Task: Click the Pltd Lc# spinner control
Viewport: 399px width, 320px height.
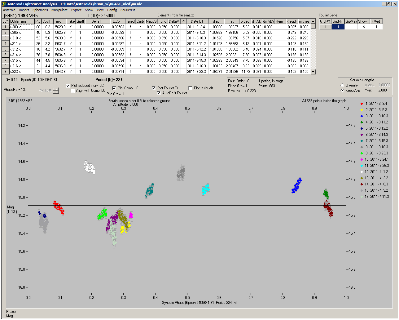Action: 56,90
